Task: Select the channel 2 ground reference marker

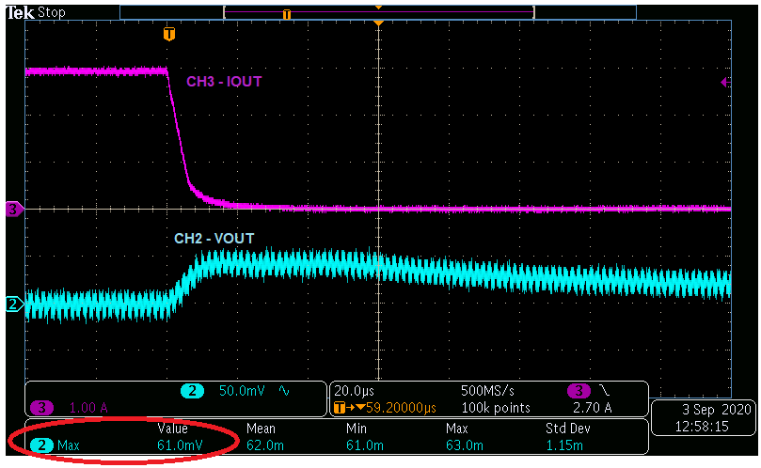Action: click(x=13, y=304)
